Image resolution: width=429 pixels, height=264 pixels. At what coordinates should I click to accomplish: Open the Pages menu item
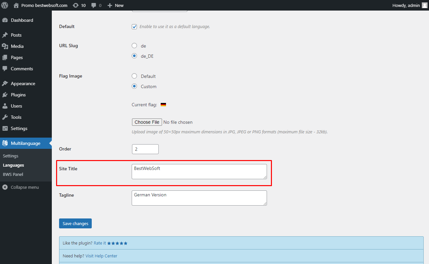[26, 57]
